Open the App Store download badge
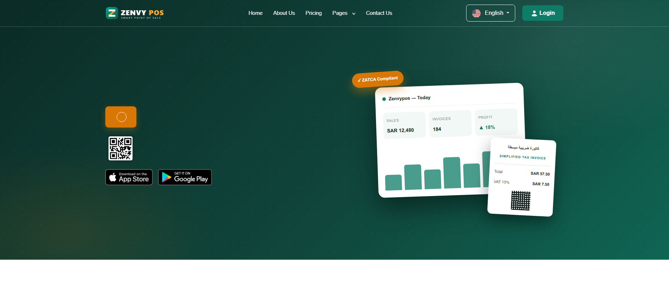This screenshot has width=669, height=289. (129, 177)
